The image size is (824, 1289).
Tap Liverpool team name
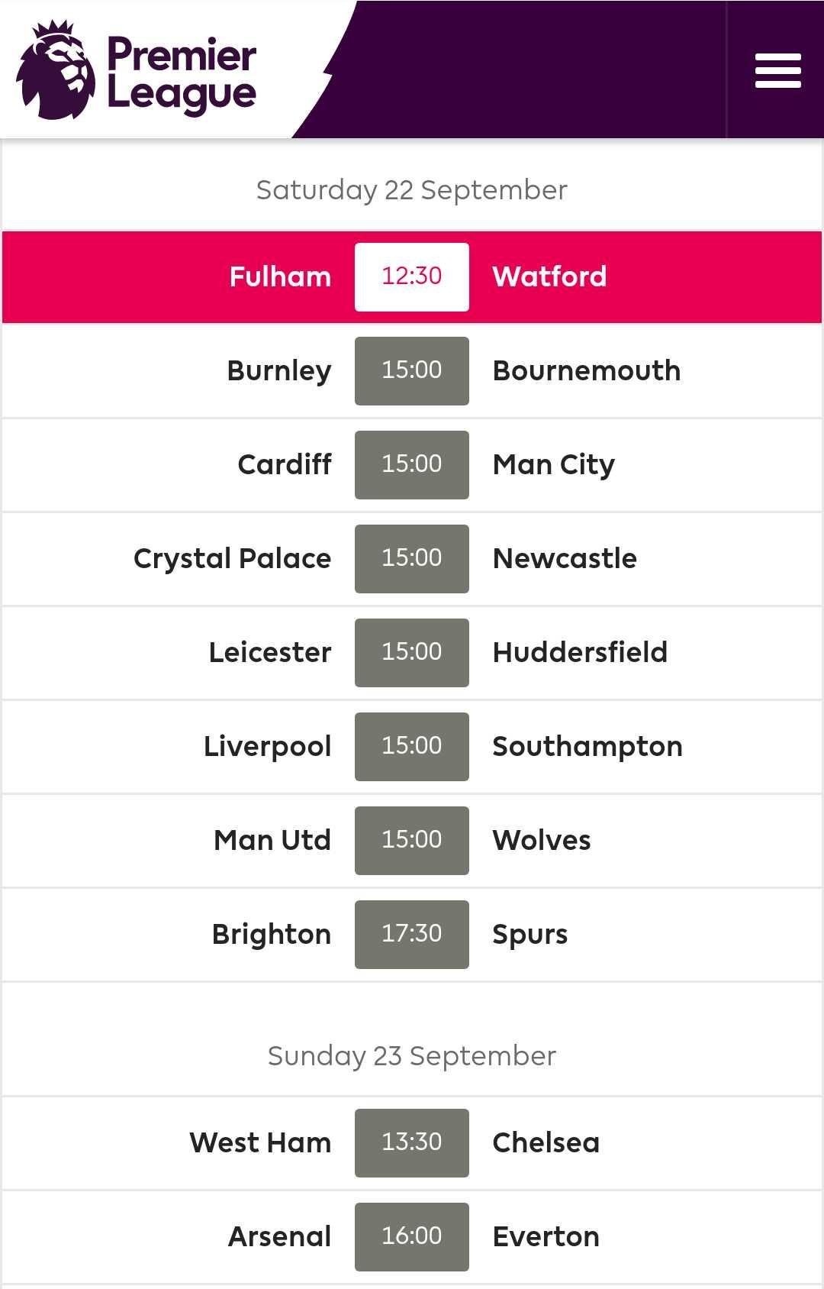(267, 746)
